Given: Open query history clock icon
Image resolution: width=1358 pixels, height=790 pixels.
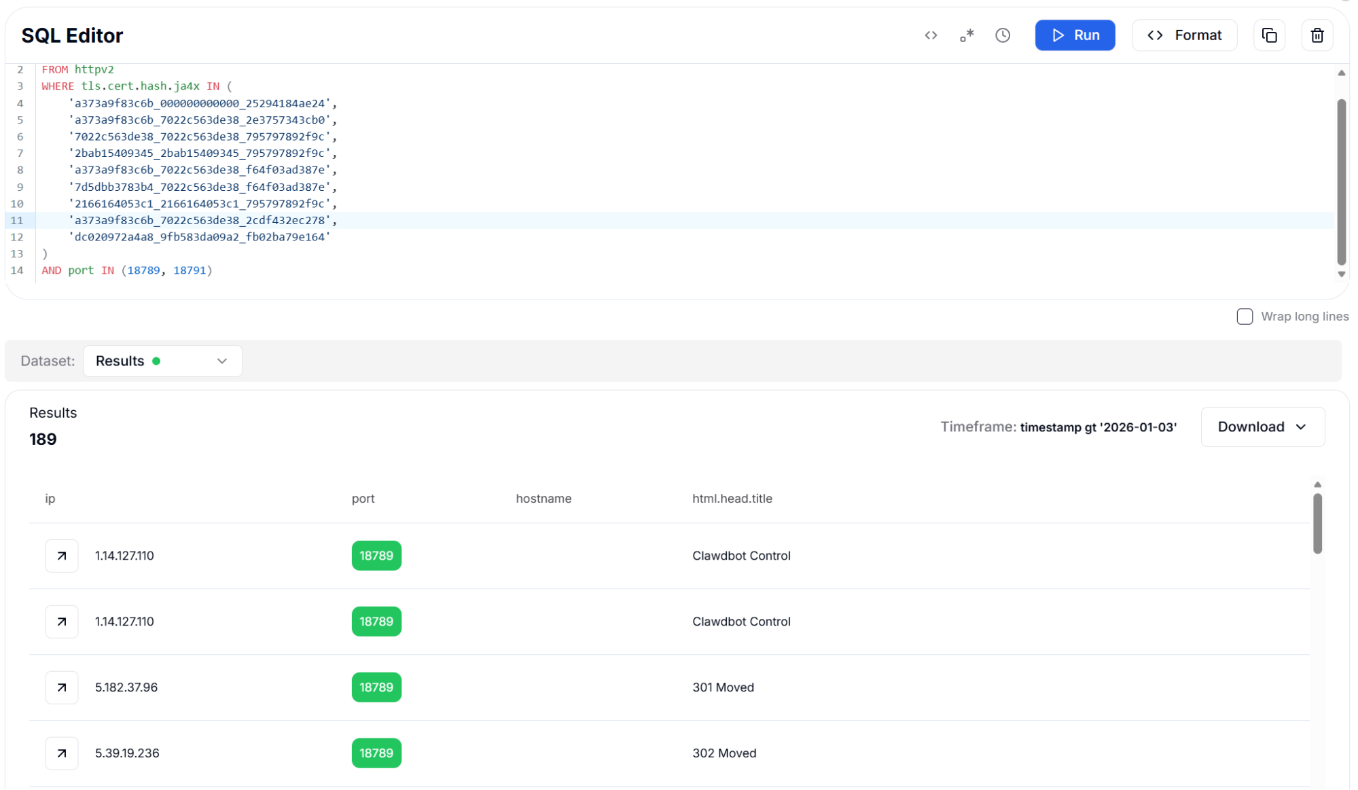Looking at the screenshot, I should (1003, 35).
